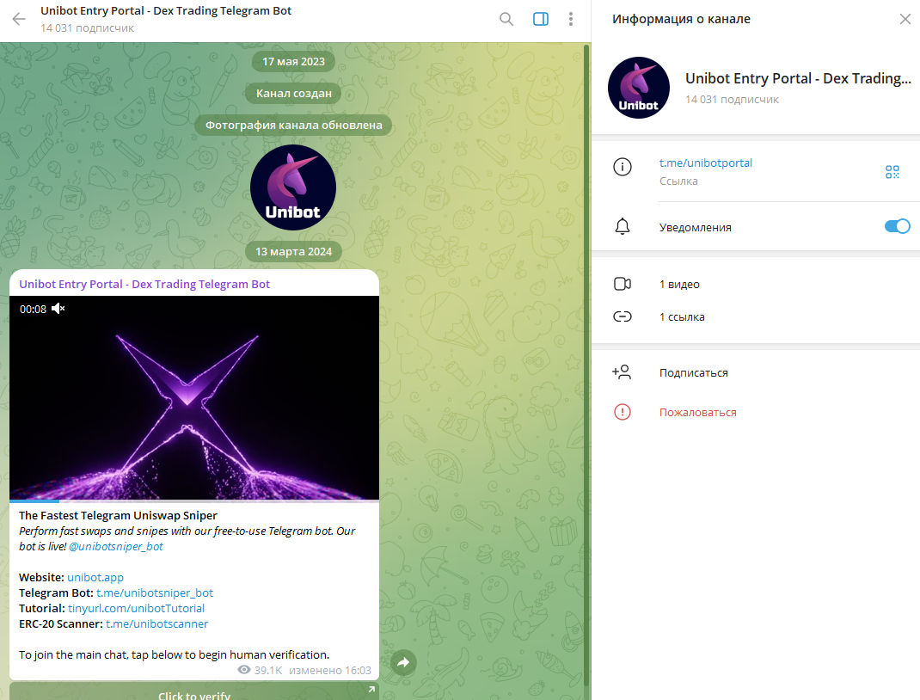Open search in the channel
Viewport: 920px width, 700px height.
tap(506, 19)
